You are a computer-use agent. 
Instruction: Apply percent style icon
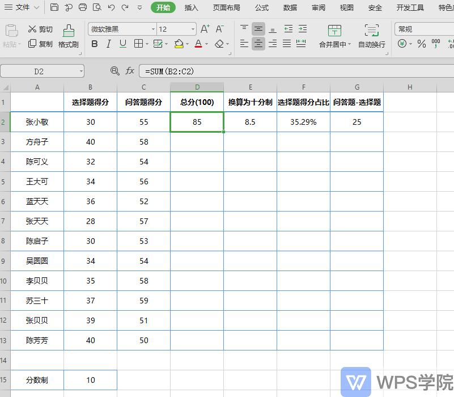(422, 43)
